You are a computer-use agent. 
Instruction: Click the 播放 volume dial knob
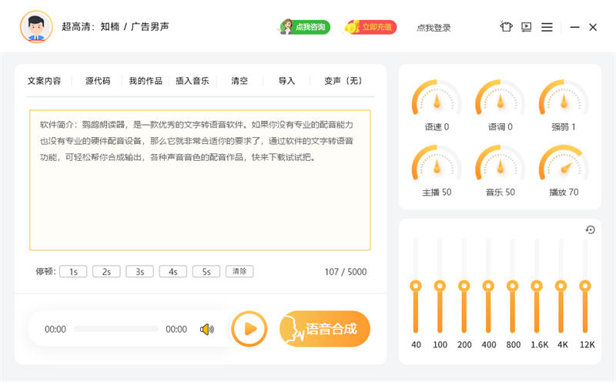[564, 166]
